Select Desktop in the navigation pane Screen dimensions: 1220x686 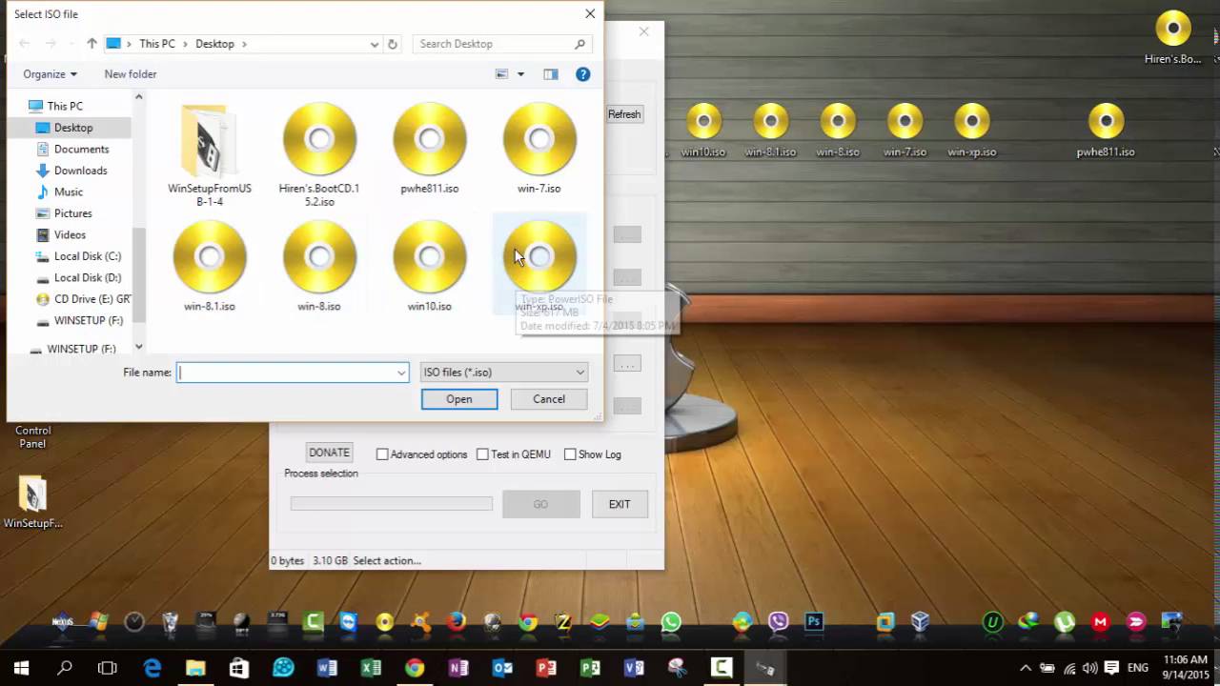73,128
